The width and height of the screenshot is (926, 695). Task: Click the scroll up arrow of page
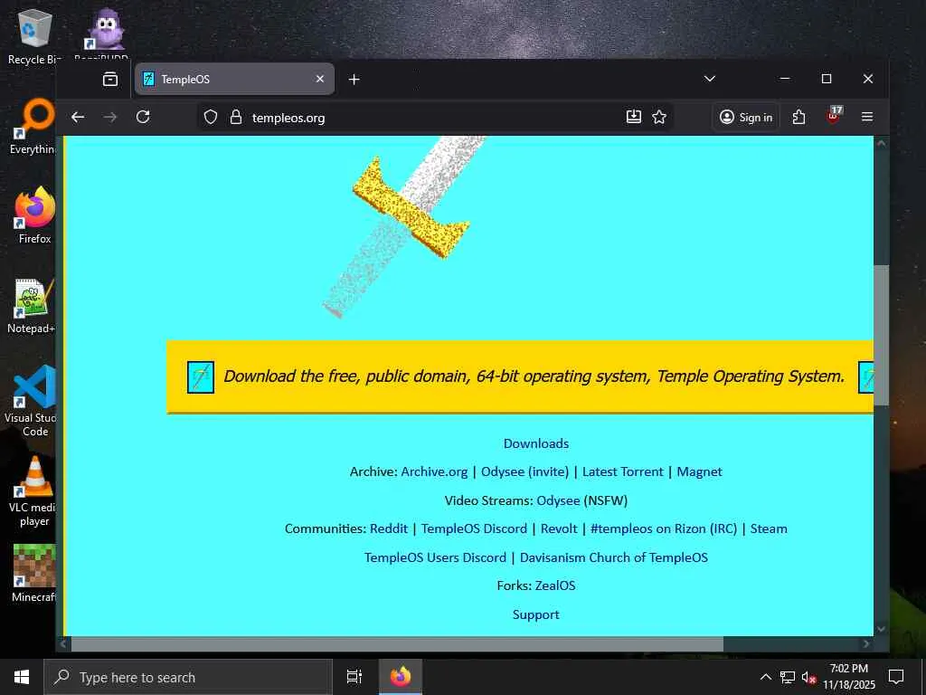(881, 143)
